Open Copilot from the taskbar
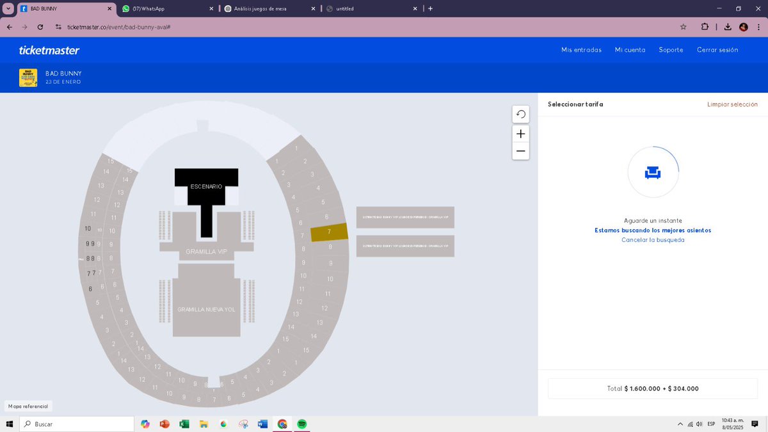768x432 pixels. click(145, 424)
